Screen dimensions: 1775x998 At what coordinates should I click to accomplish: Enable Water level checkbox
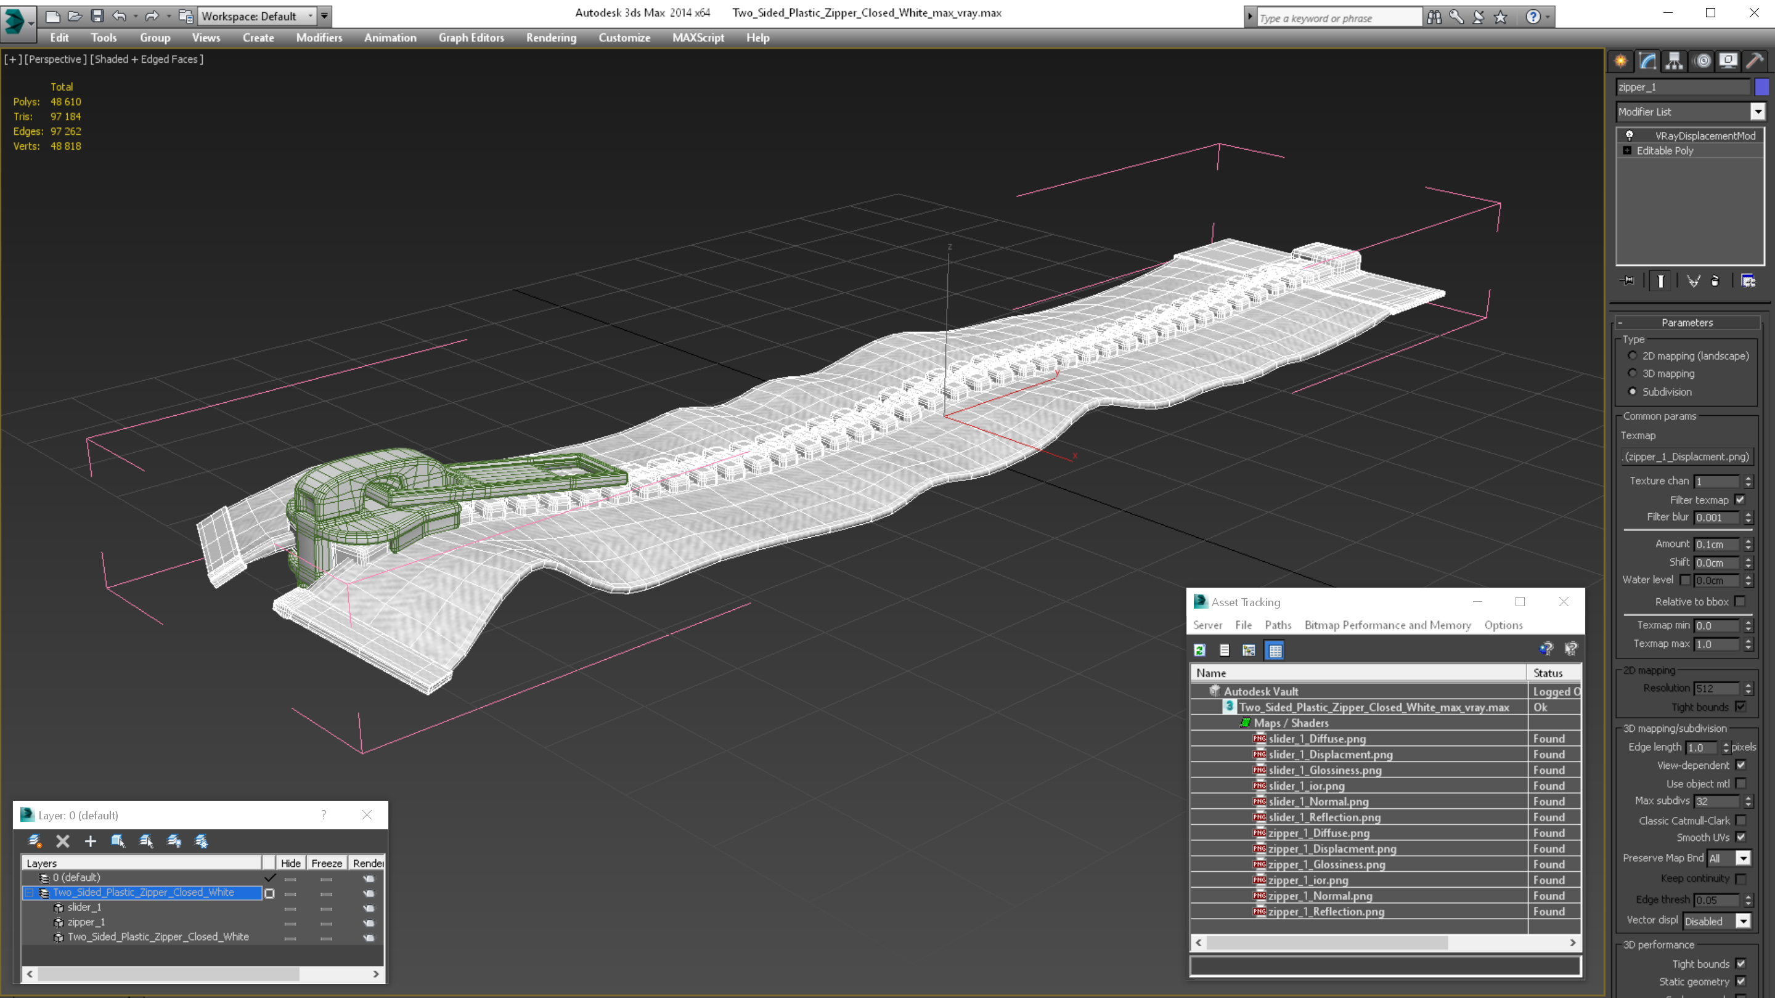tap(1686, 580)
